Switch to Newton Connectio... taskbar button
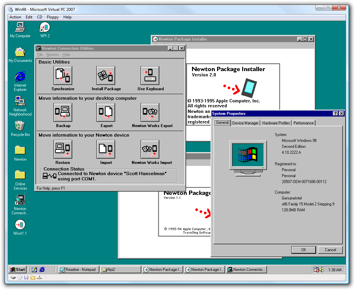The width and height of the screenshot is (355, 290). coord(246,270)
